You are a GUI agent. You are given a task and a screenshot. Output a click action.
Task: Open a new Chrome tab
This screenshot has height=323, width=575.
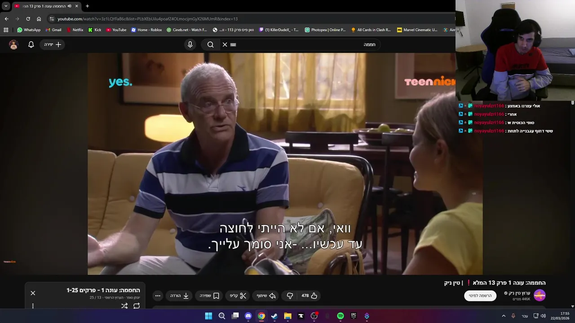tap(87, 6)
